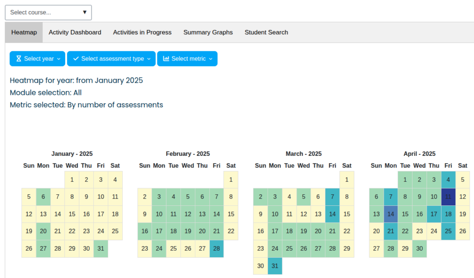Expand the Select assessment type dropdown

pyautogui.click(x=111, y=59)
